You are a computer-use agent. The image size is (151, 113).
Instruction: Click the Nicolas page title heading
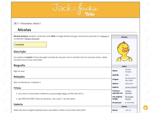click(24, 30)
